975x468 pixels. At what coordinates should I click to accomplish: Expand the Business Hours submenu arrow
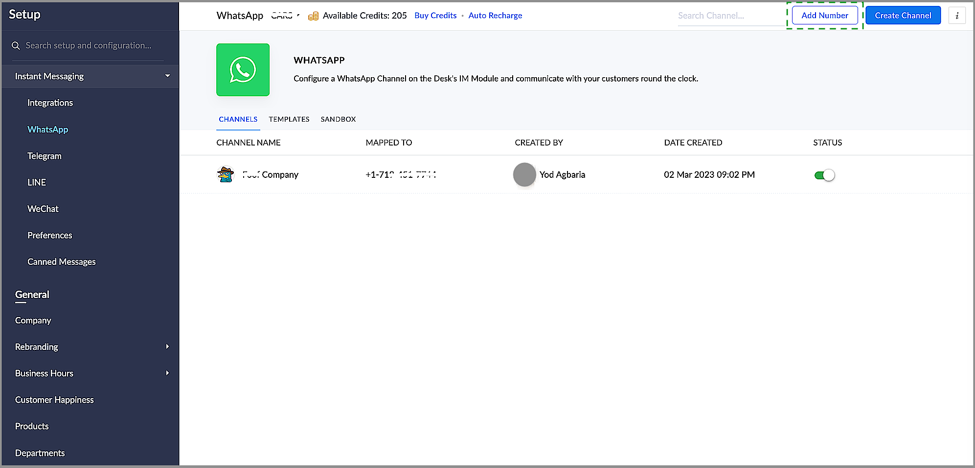tap(167, 373)
